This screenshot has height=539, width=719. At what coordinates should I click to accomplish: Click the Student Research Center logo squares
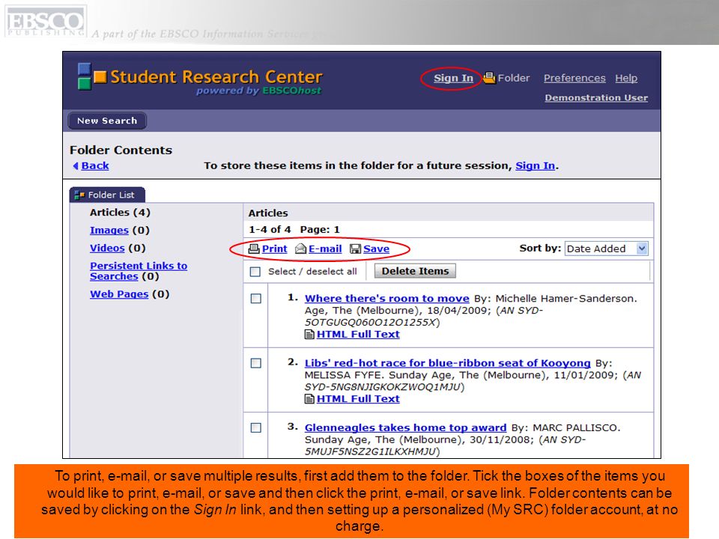pos(91,76)
